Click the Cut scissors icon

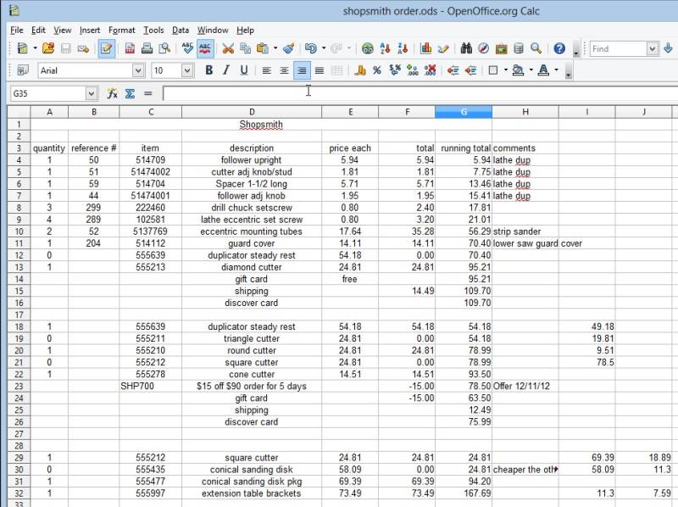[x=228, y=48]
